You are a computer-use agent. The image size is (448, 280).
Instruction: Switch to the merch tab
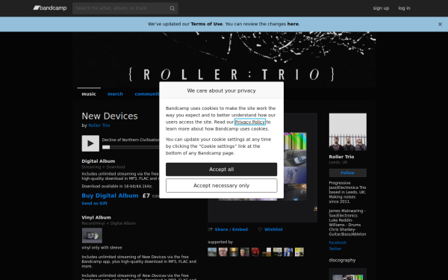coord(115,94)
